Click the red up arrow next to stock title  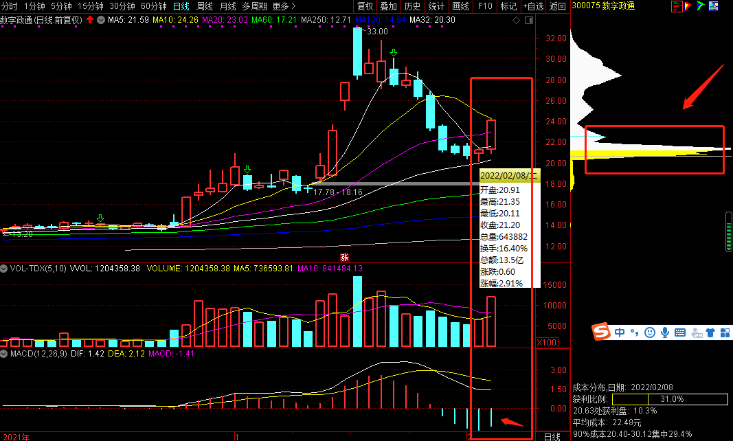(x=90, y=20)
